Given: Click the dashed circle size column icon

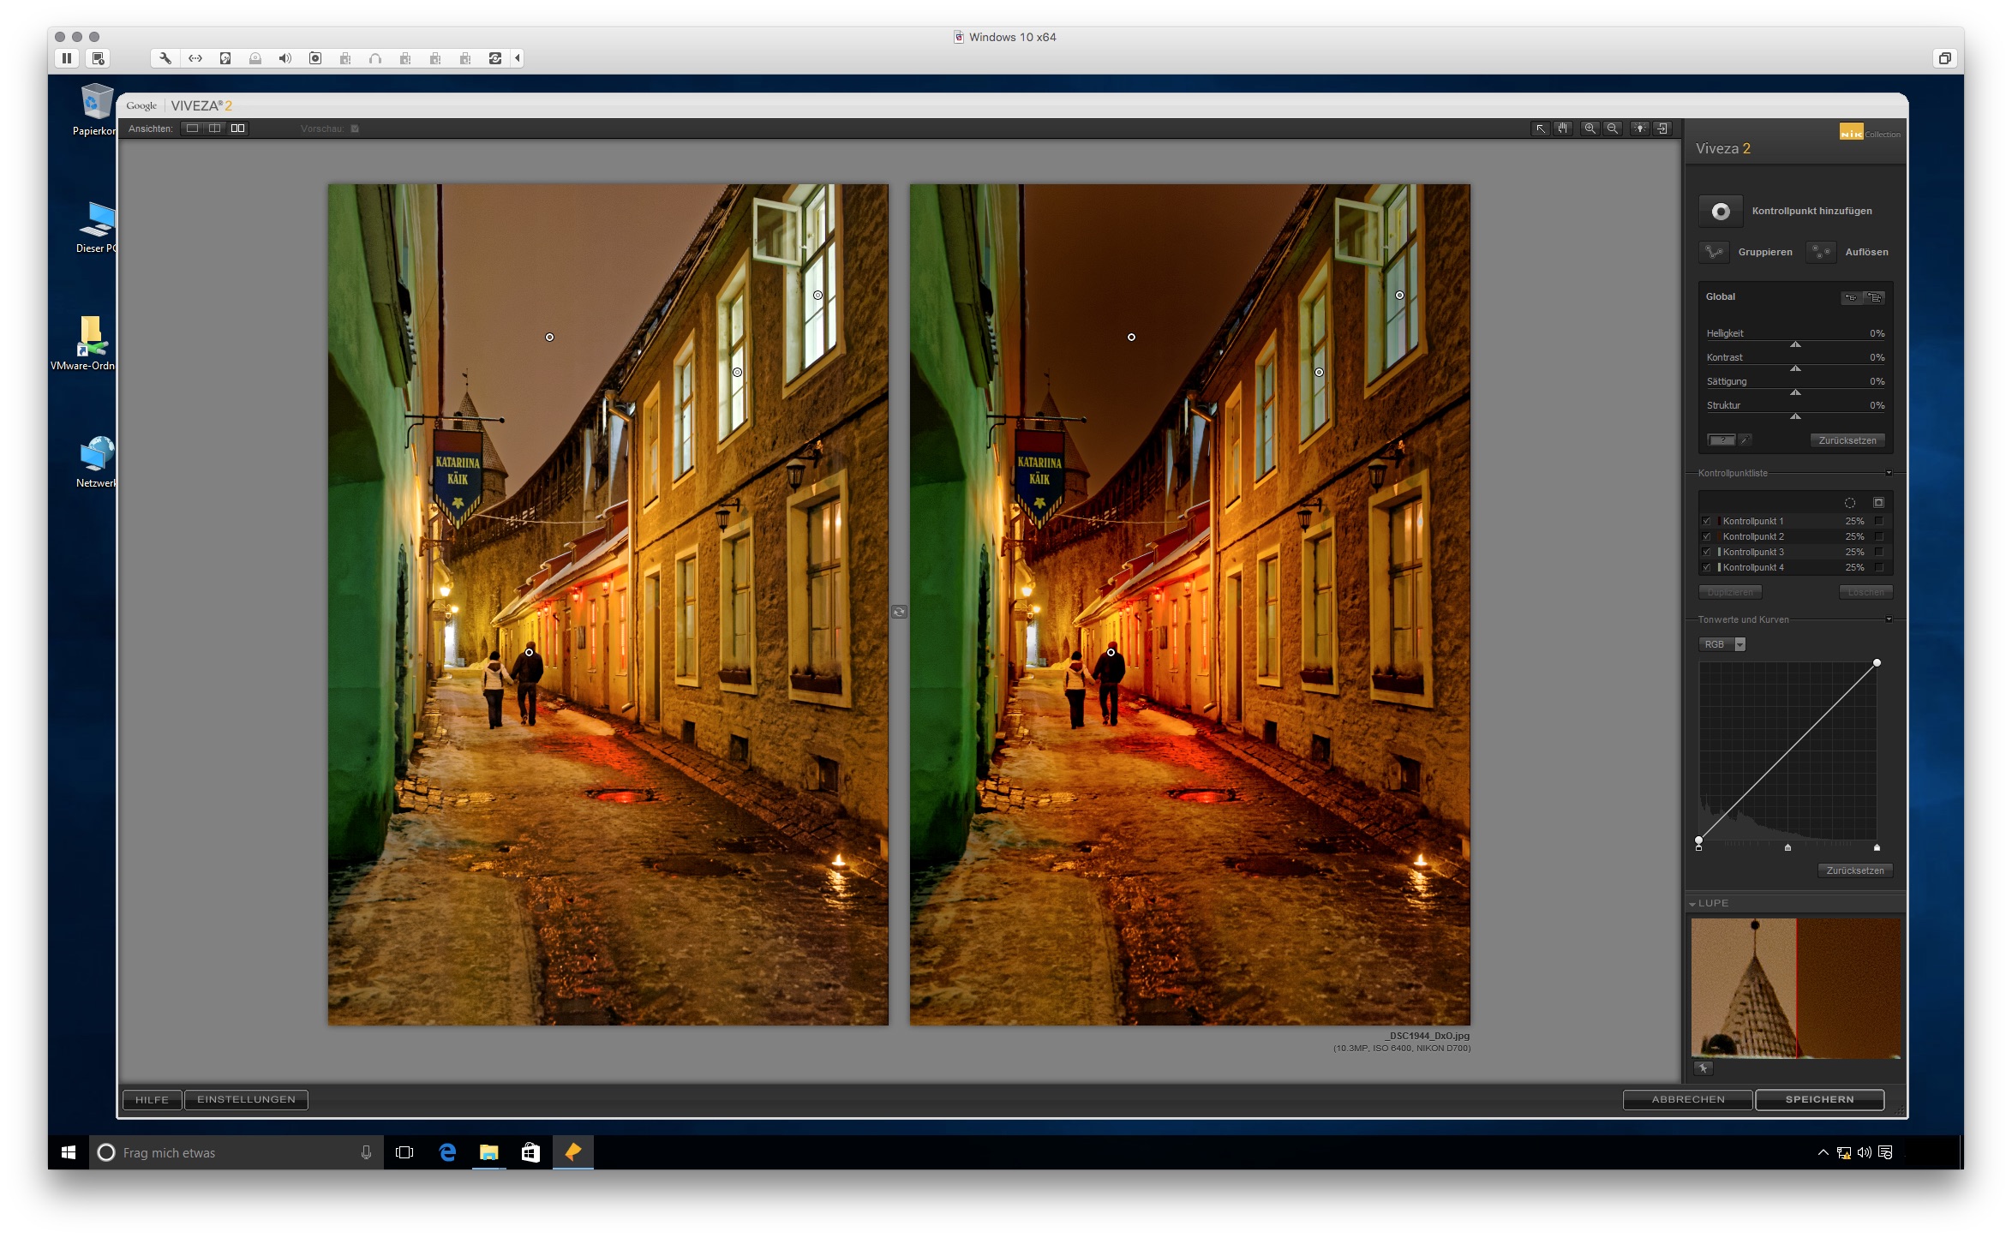Looking at the screenshot, I should coord(1850,503).
